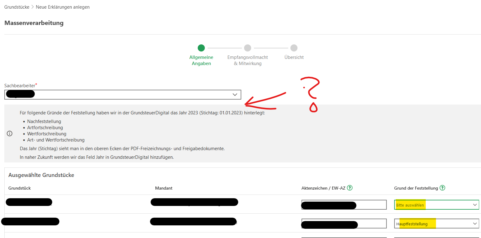Open the 'Bitte auswählen' Grund dropdown
The width and height of the screenshot is (481, 238).
(x=437, y=205)
